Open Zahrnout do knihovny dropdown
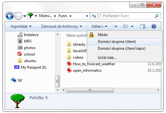This screenshot has height=113, width=166. pos(61,26)
